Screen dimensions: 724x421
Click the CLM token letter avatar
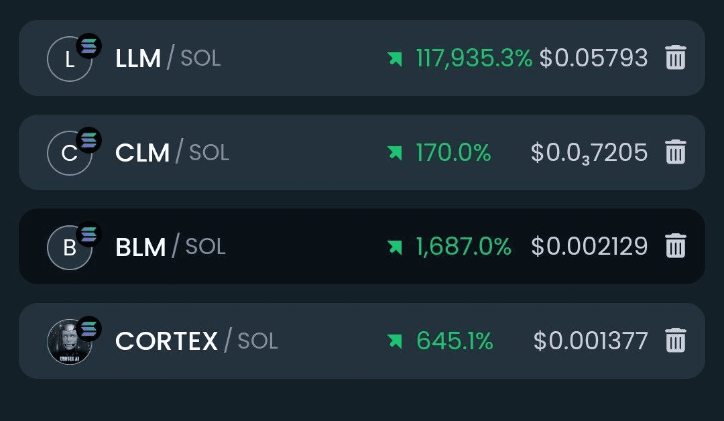[70, 154]
